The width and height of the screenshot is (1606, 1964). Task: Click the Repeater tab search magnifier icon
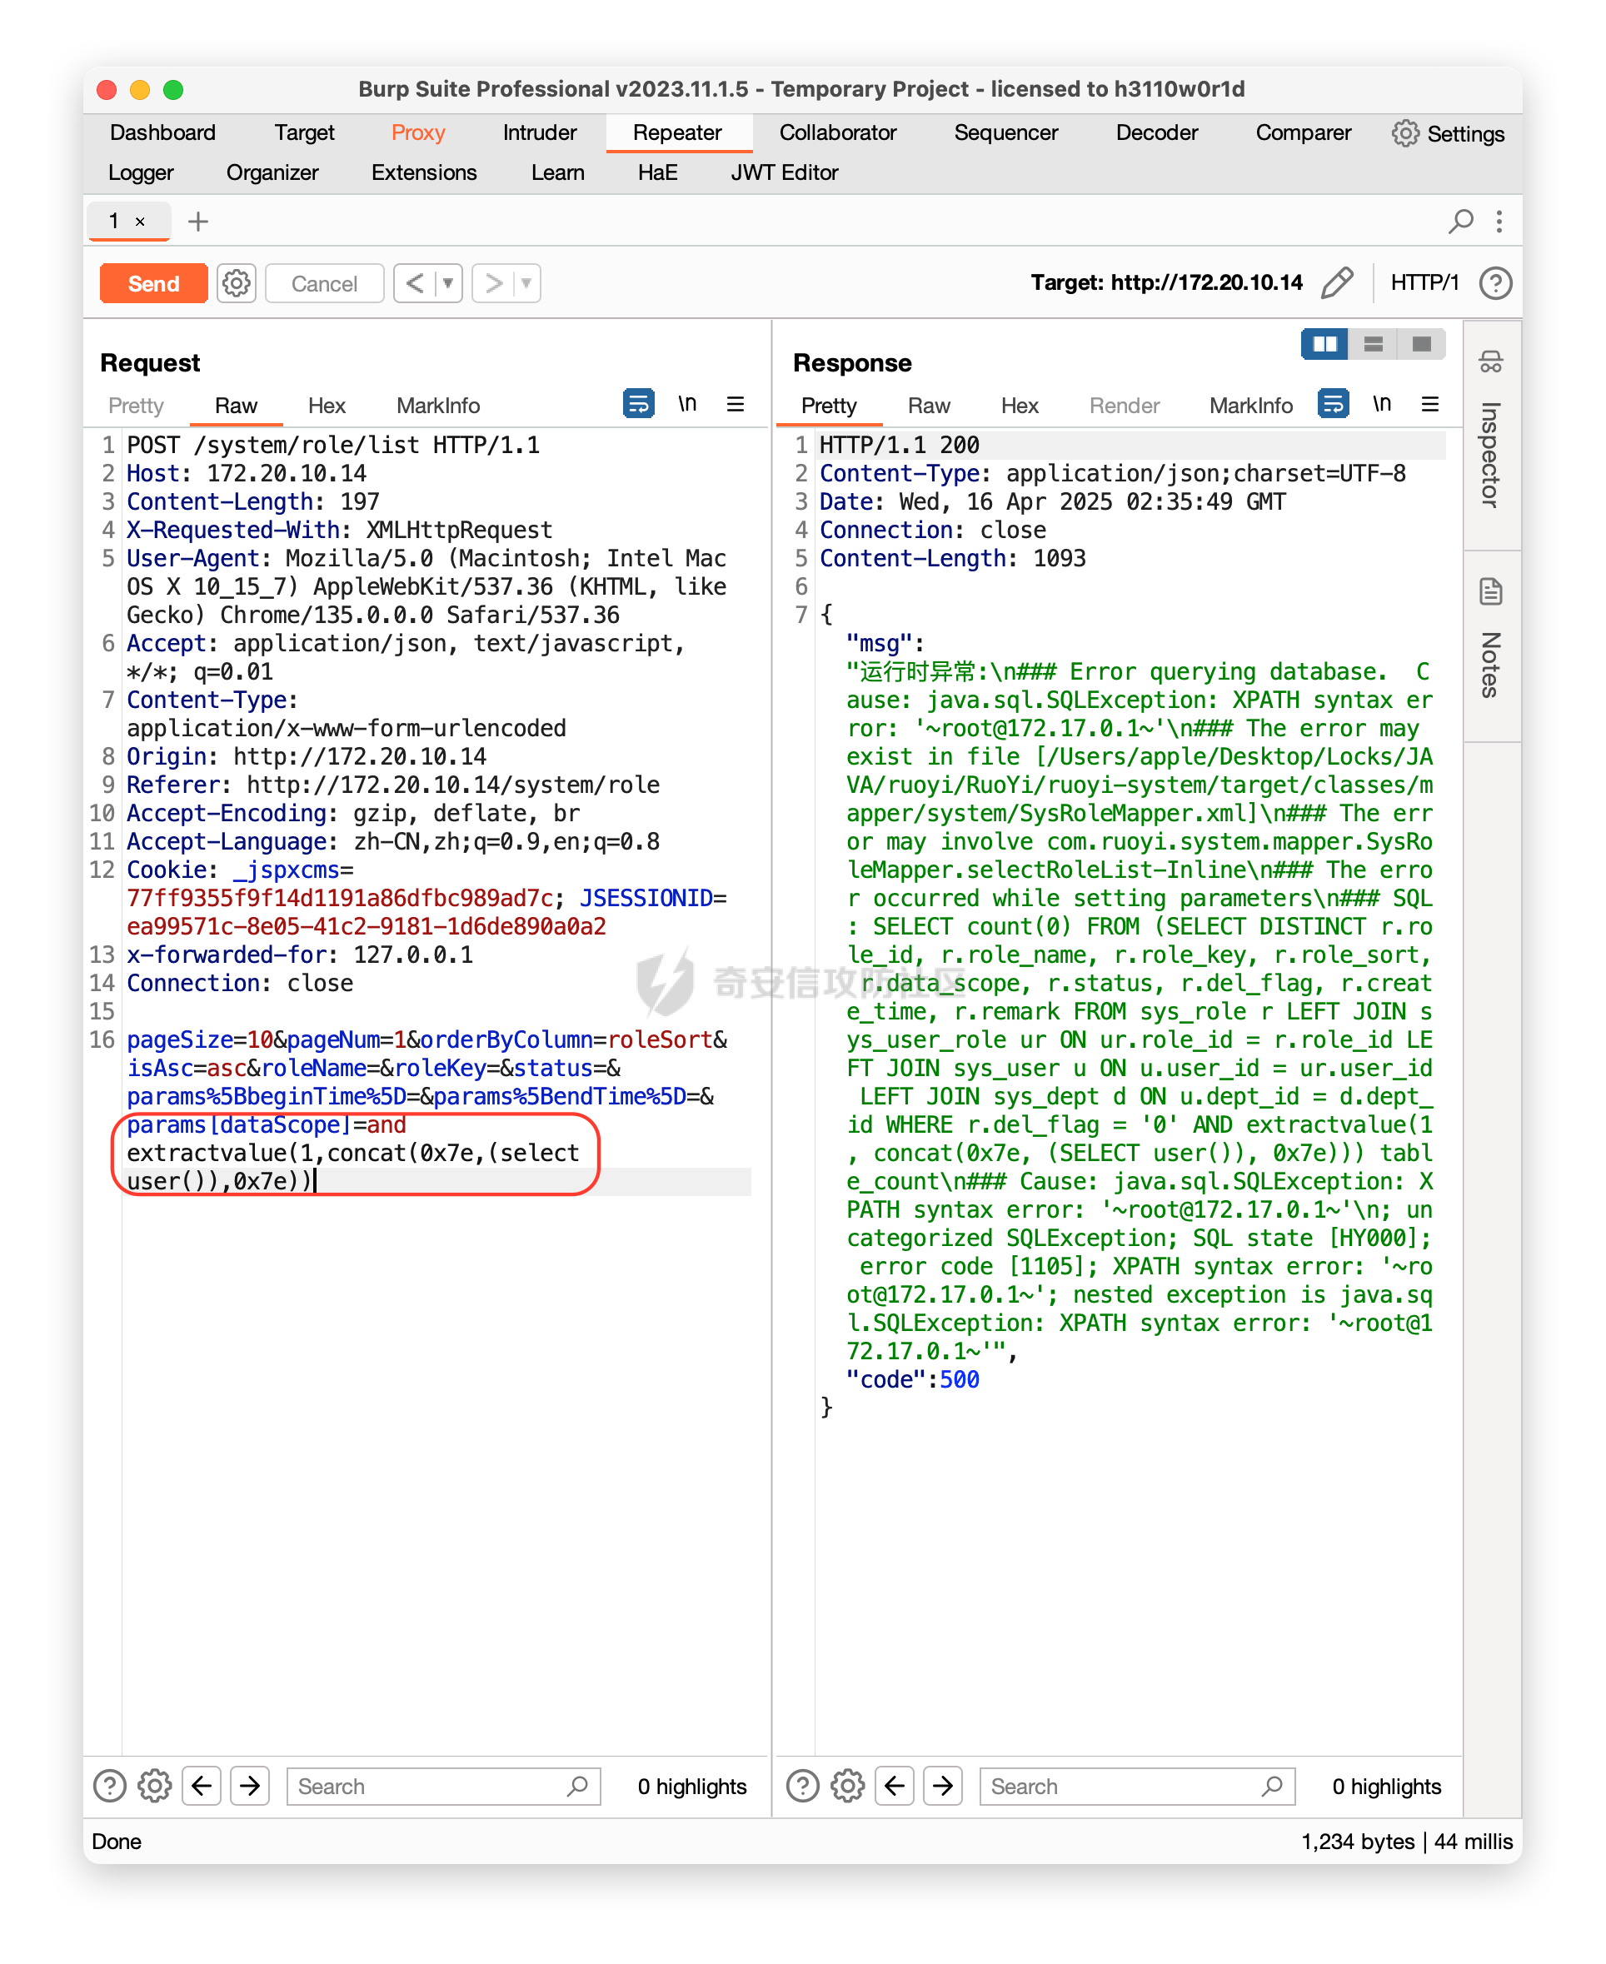pyautogui.click(x=1461, y=221)
